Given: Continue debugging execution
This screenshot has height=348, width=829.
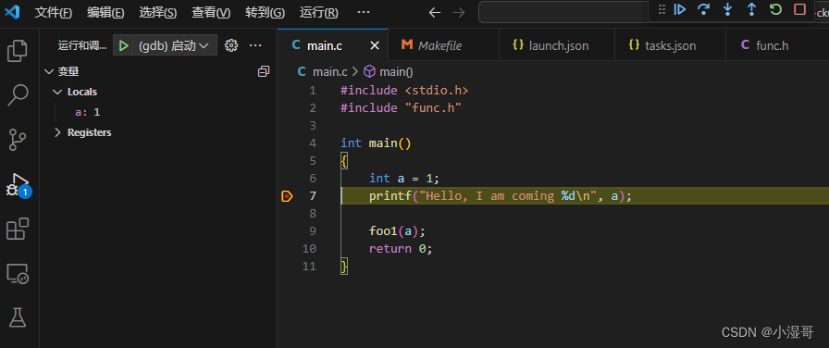Looking at the screenshot, I should coord(679,9).
